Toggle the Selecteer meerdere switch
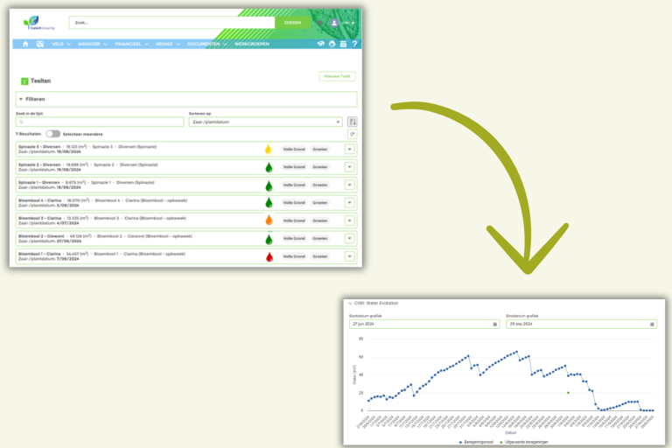Image resolution: width=672 pixels, height=448 pixels. click(53, 134)
